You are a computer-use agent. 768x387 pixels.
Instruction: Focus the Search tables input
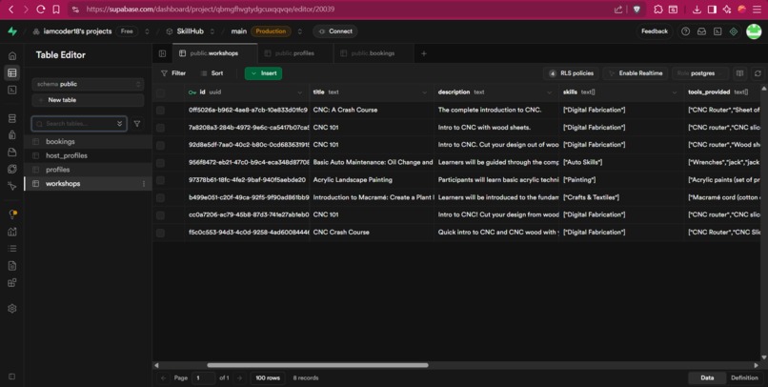coord(79,124)
